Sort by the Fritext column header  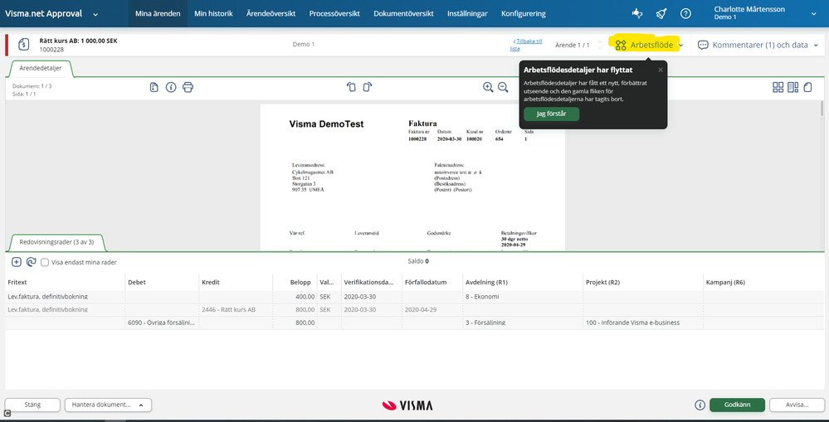tap(65, 282)
